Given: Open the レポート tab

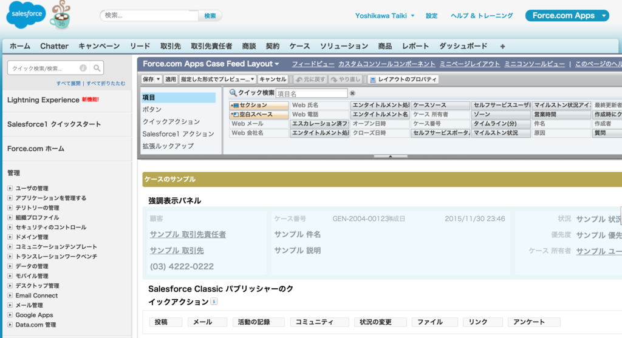Looking at the screenshot, I should [415, 46].
